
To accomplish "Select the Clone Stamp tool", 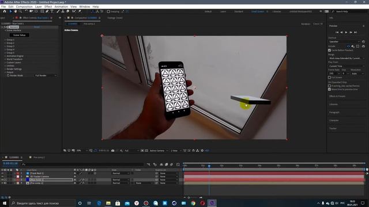I will (63, 11).
